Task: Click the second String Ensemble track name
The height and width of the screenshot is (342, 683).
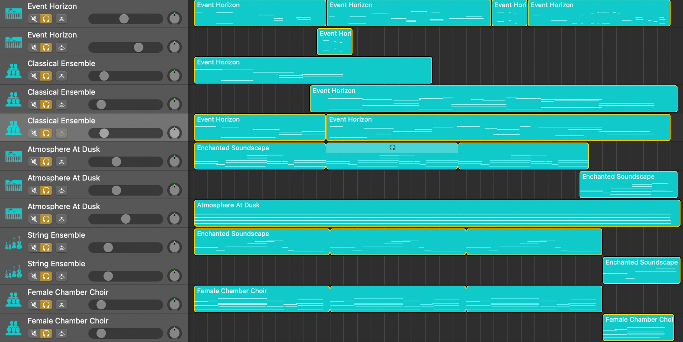Action: point(56,264)
